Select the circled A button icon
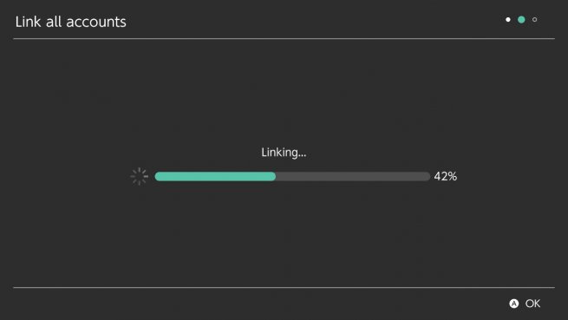The width and height of the screenshot is (568, 320). point(513,304)
